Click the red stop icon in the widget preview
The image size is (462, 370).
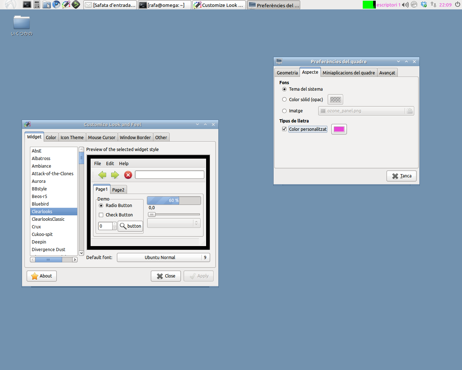(128, 175)
